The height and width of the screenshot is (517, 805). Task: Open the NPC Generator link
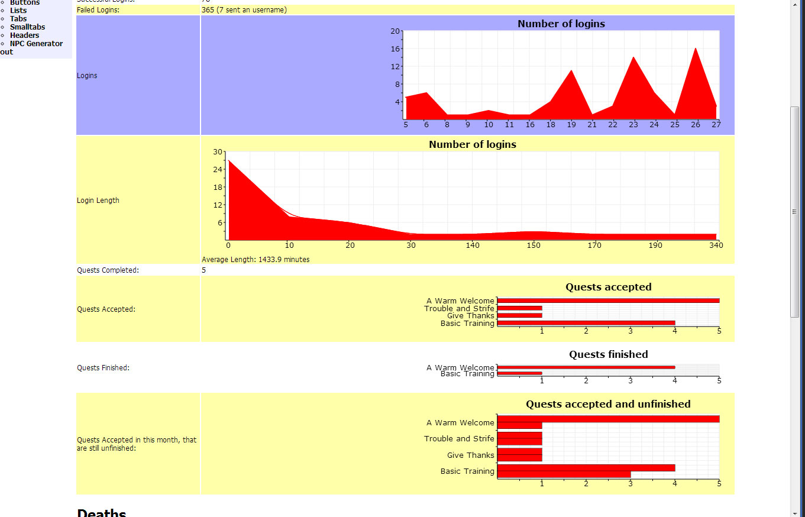tap(36, 44)
